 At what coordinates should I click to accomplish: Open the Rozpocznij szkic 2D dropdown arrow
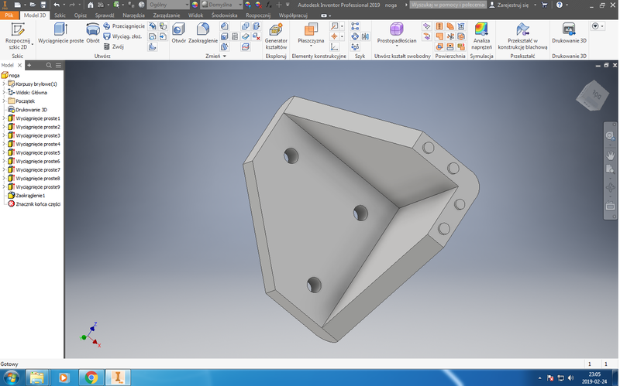33,44
